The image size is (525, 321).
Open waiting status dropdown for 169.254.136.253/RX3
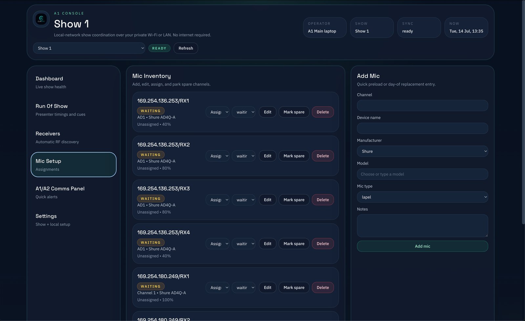click(x=244, y=200)
